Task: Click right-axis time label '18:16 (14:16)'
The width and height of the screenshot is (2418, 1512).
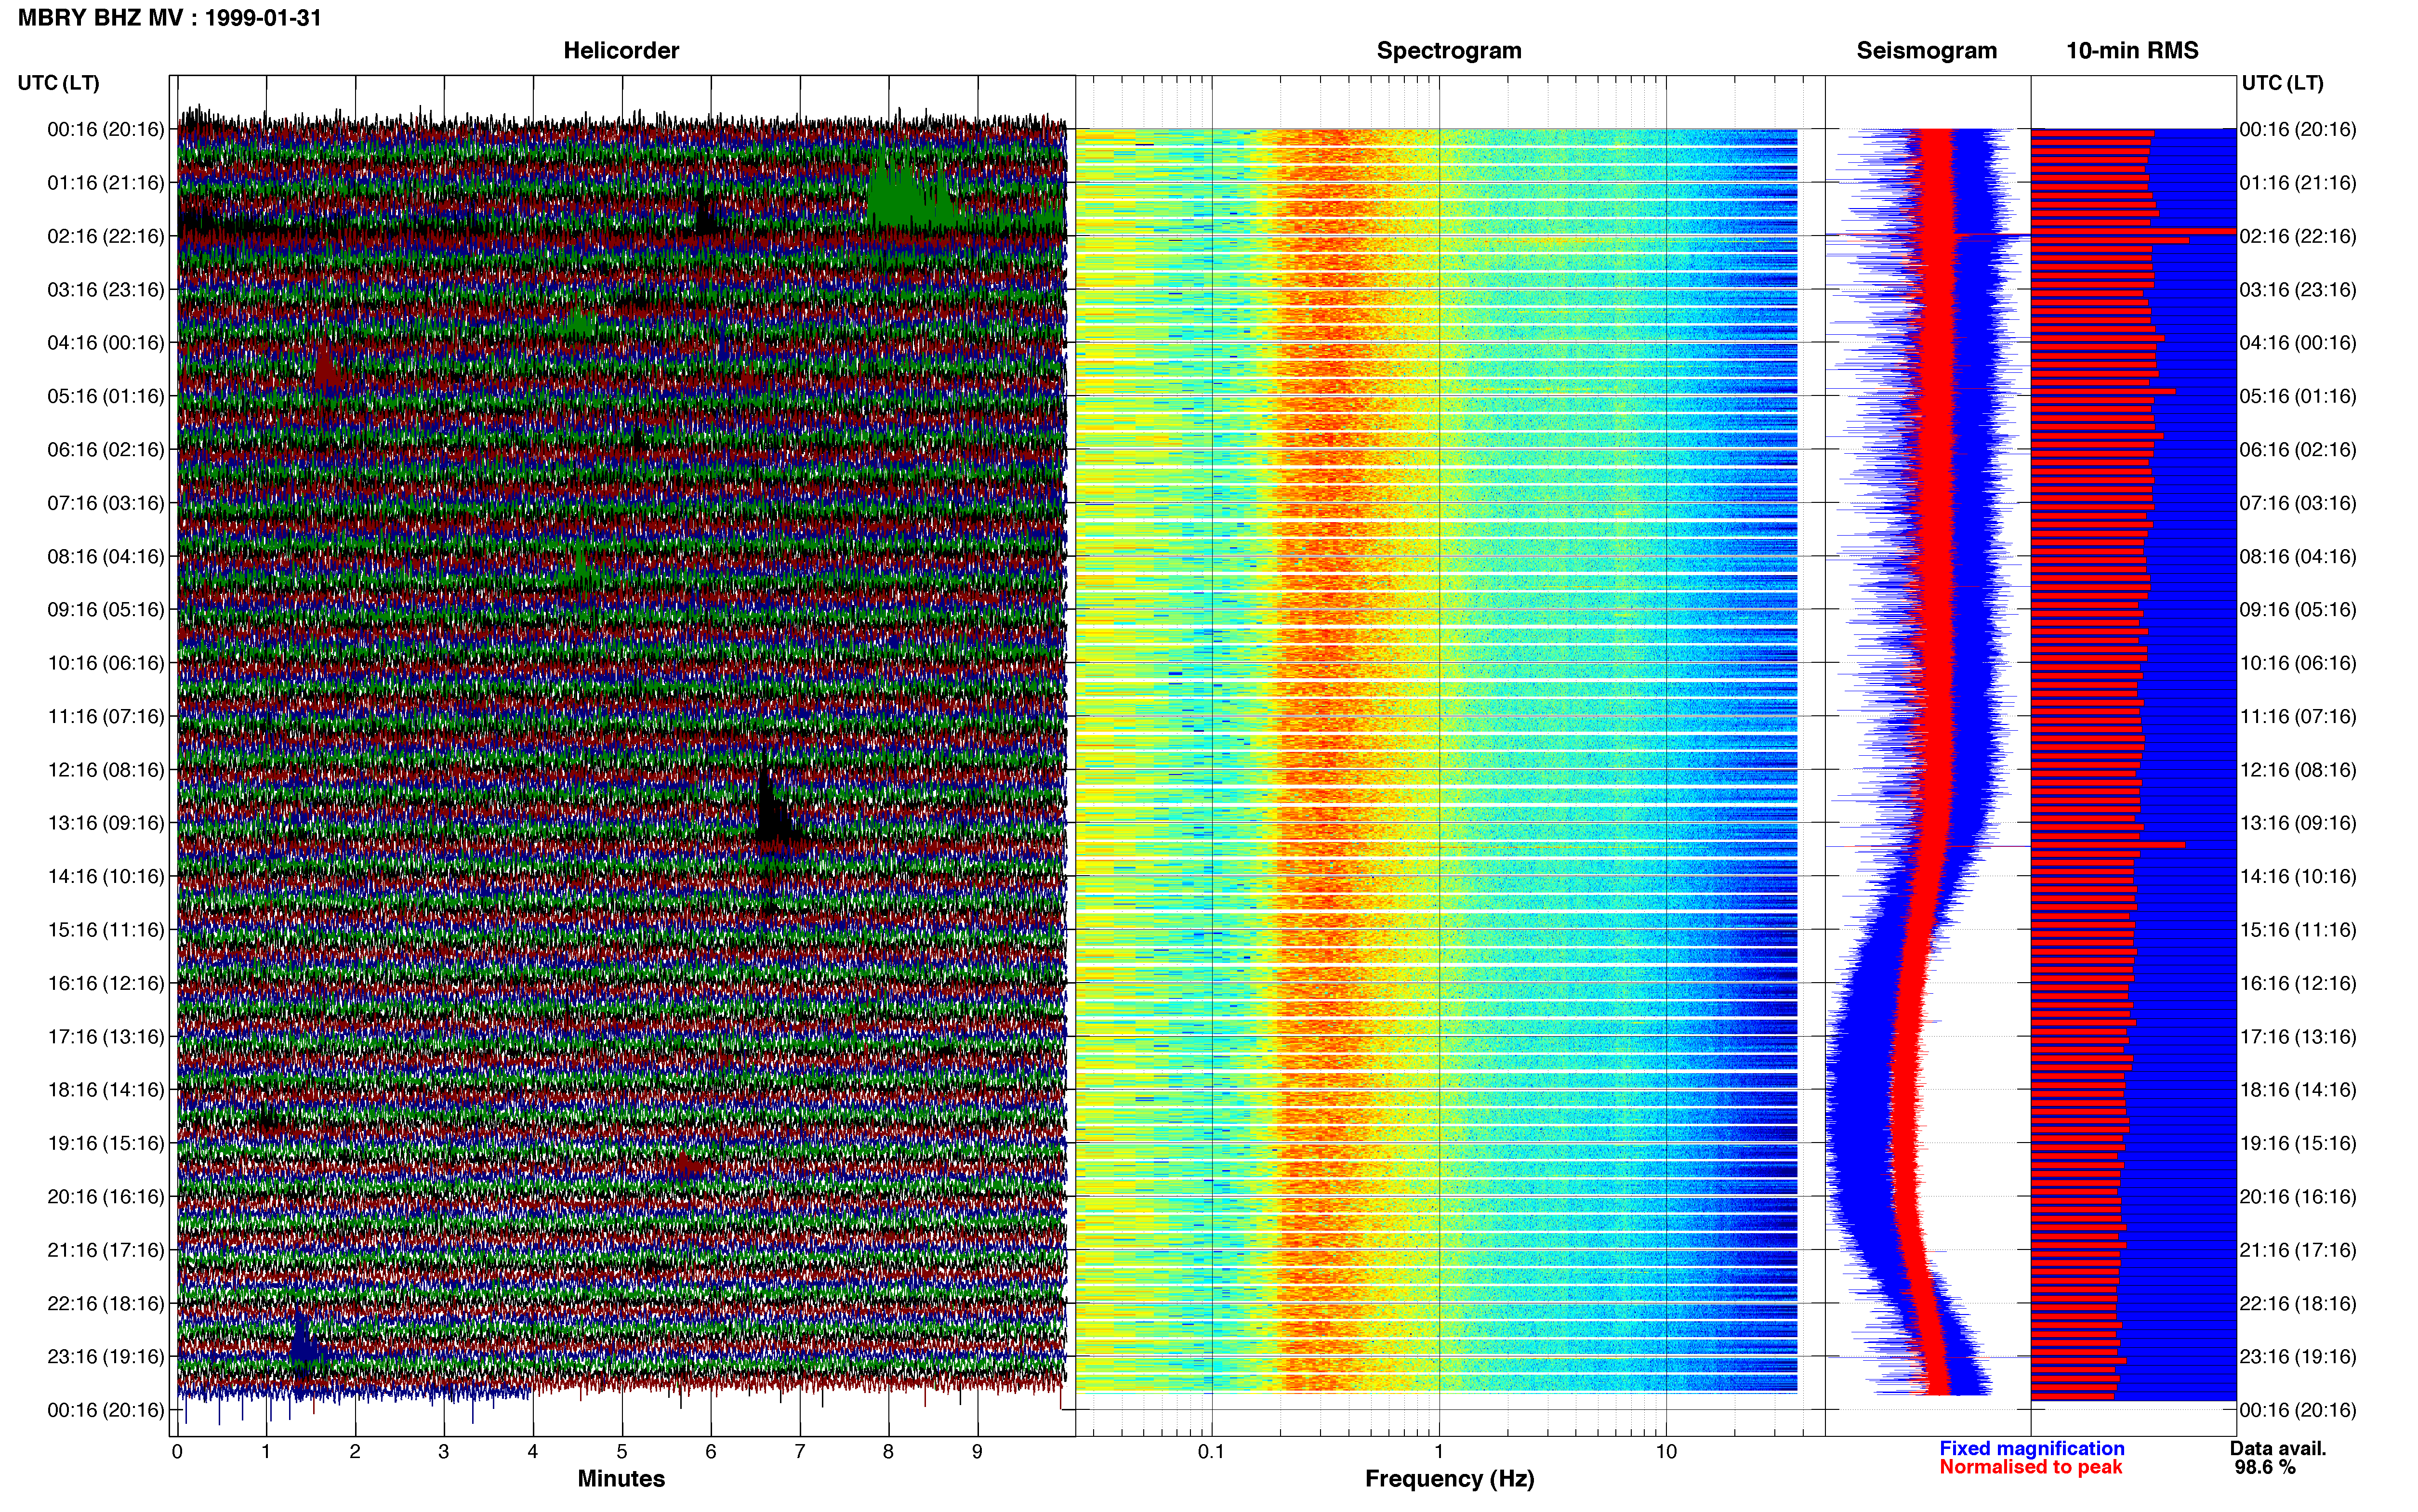Action: 2298,1090
